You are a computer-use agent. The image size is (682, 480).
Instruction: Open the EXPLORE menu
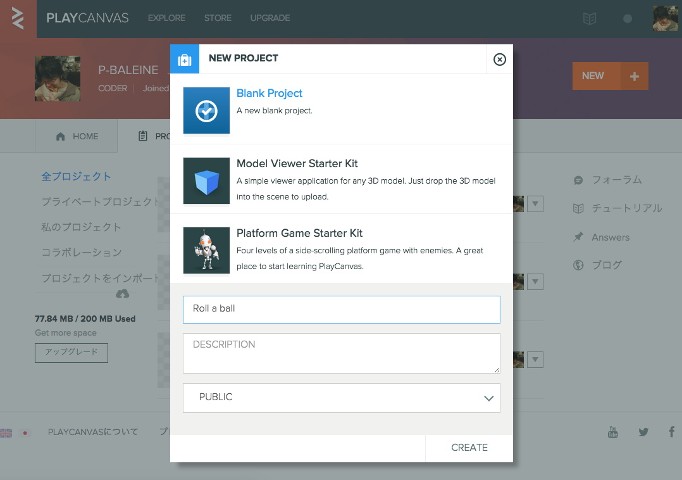pyautogui.click(x=166, y=18)
